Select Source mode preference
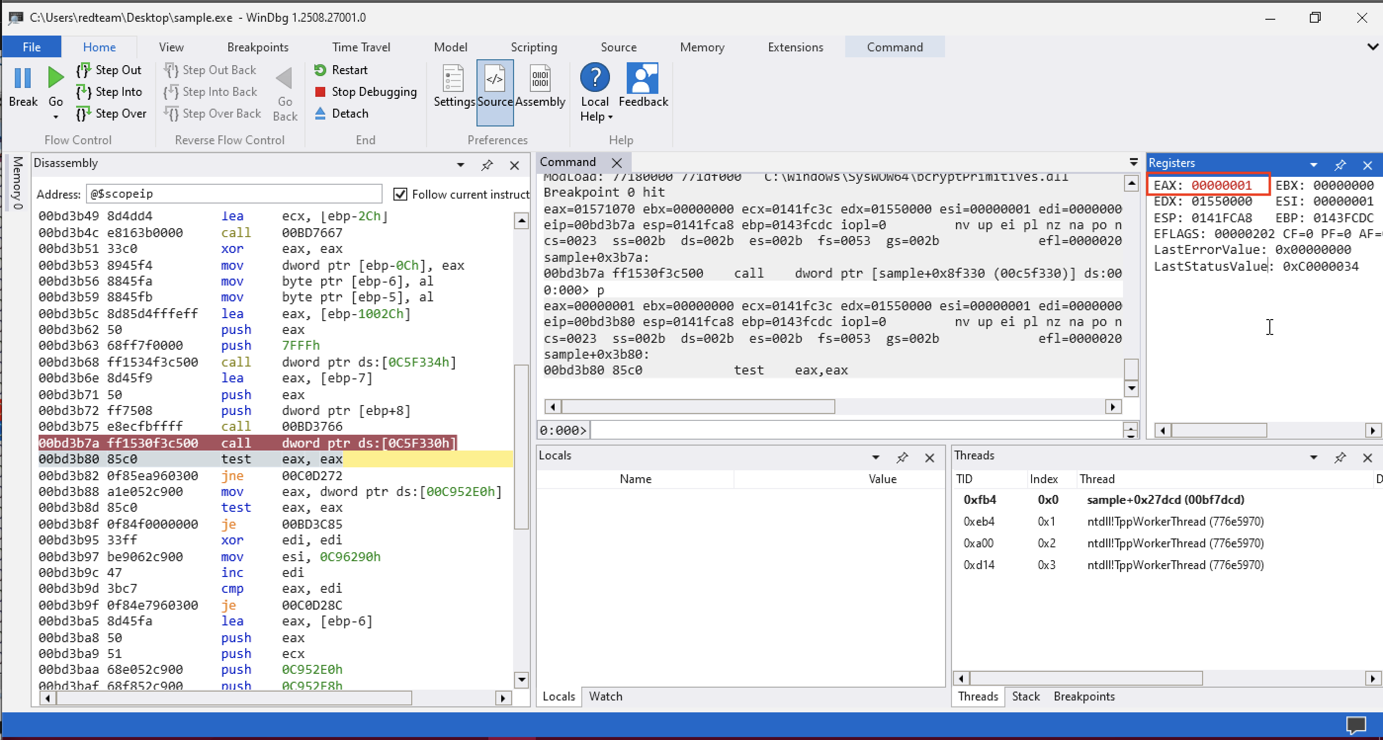 (495, 92)
